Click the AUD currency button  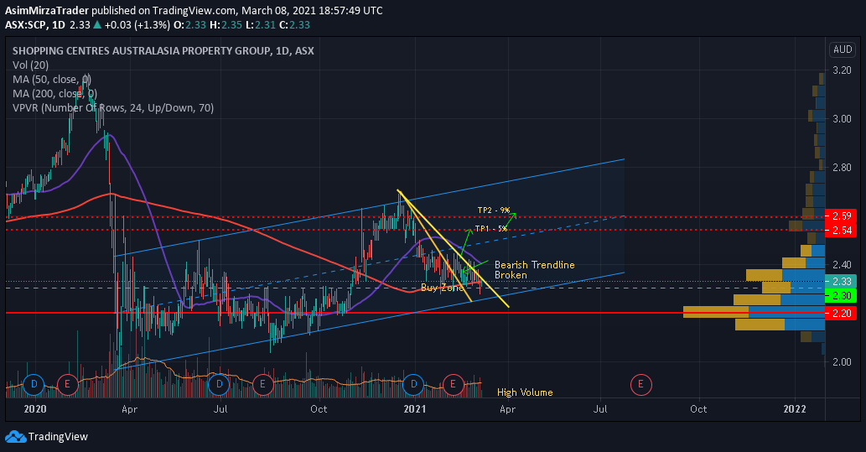pos(843,49)
